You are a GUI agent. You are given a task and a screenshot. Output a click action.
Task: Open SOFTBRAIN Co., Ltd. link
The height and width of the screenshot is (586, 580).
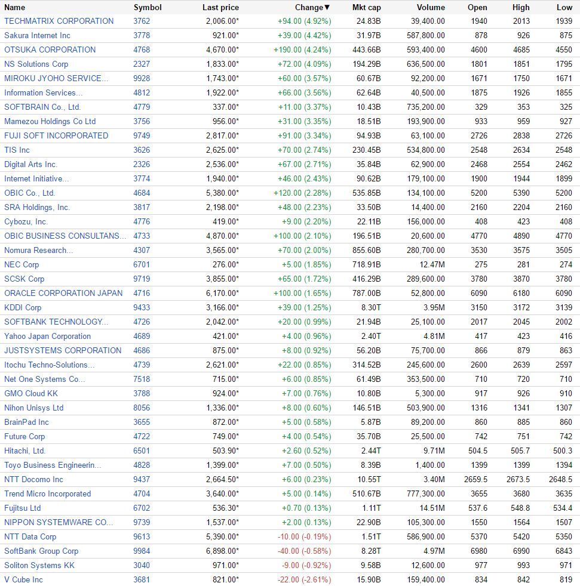(42, 107)
